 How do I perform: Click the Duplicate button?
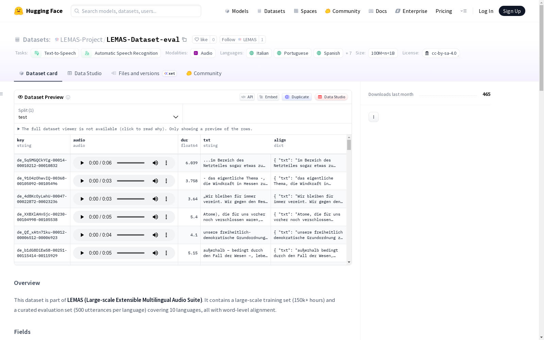pos(297,97)
